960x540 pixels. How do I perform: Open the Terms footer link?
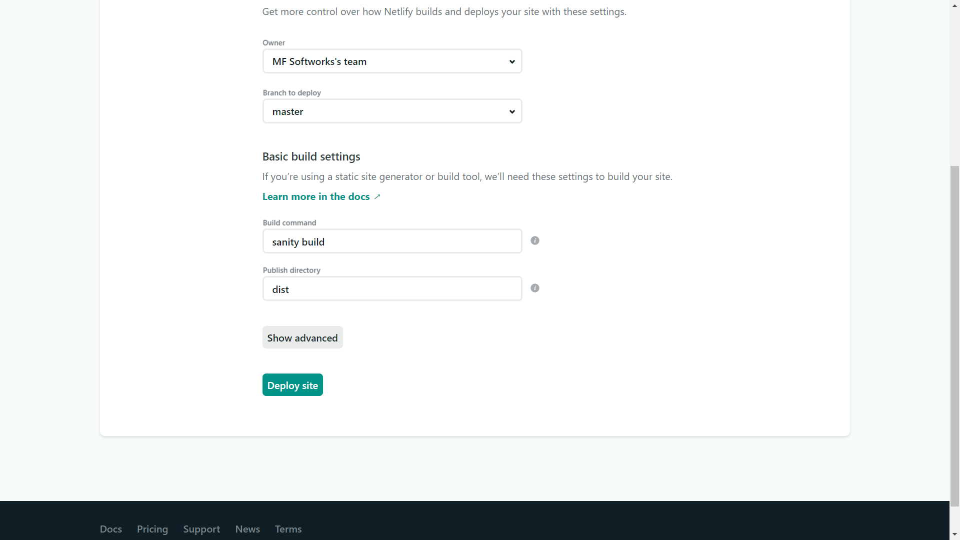point(288,529)
